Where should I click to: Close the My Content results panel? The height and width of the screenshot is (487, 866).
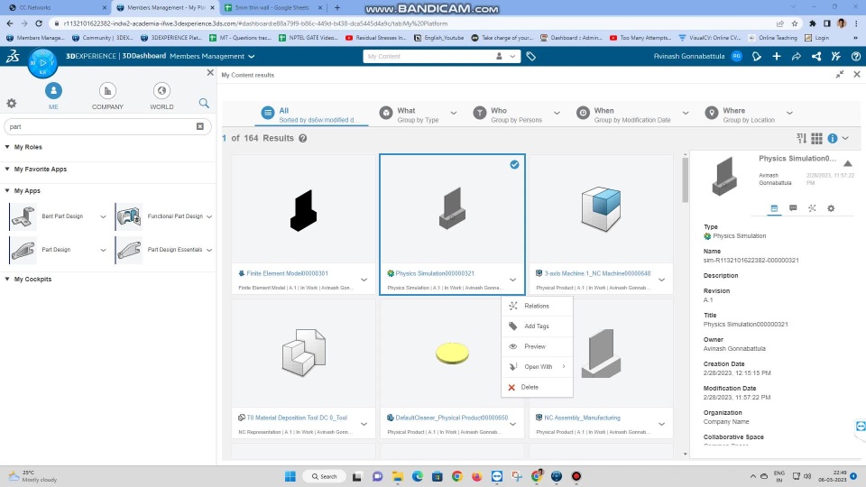pos(857,74)
